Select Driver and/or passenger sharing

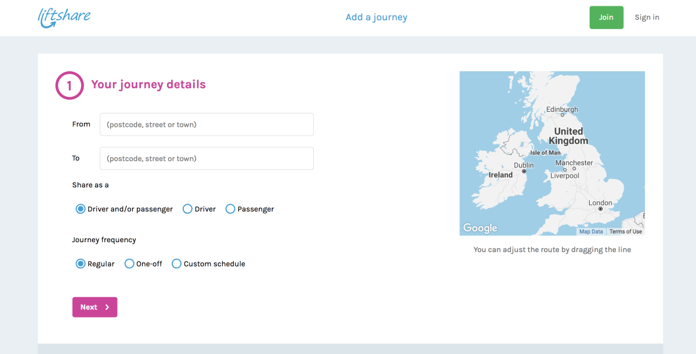click(x=80, y=209)
